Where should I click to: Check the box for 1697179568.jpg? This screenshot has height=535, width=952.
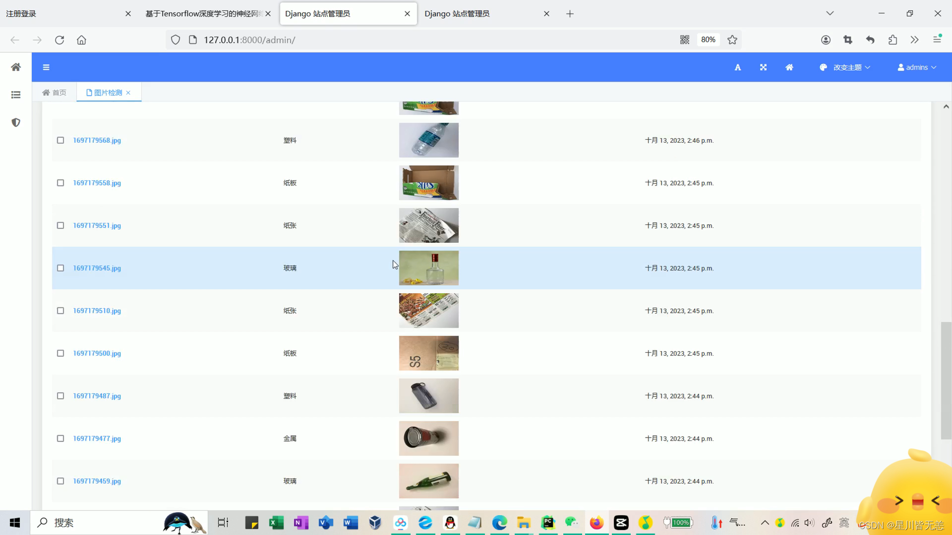pos(60,140)
